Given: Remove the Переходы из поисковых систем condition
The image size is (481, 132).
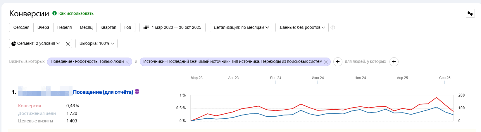Looking at the screenshot, I should click(326, 62).
